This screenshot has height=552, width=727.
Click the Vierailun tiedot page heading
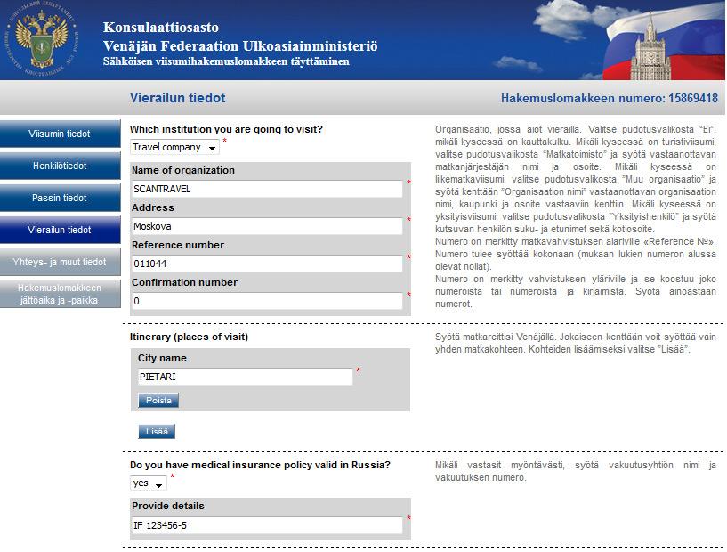click(178, 98)
